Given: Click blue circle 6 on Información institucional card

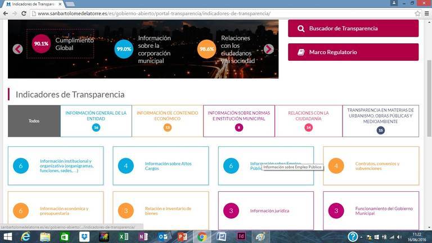Looking at the screenshot, I should tap(21, 166).
